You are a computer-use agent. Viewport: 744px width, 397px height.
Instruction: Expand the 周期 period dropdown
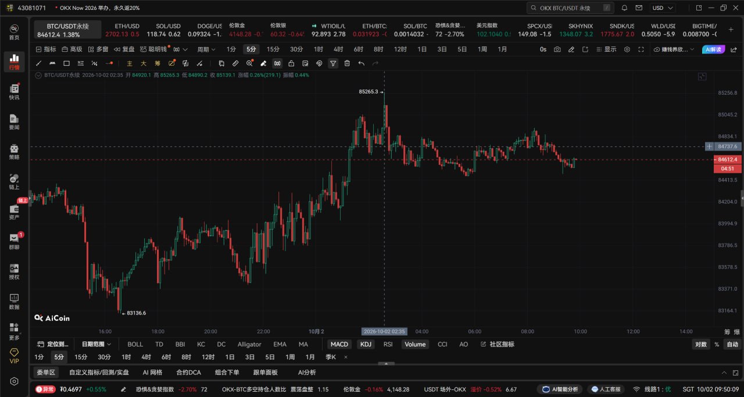pos(206,49)
